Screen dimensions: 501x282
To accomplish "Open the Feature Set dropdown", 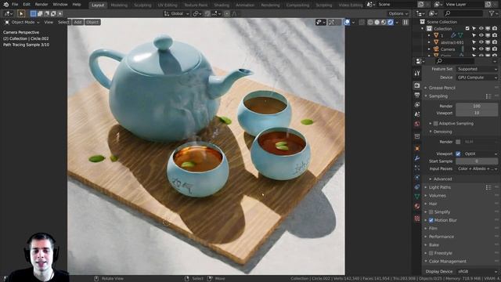I will tap(477, 70).
